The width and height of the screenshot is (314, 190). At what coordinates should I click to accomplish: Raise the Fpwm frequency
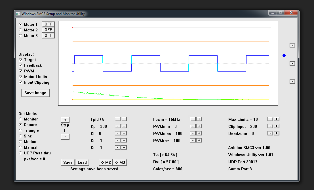coord(199,119)
